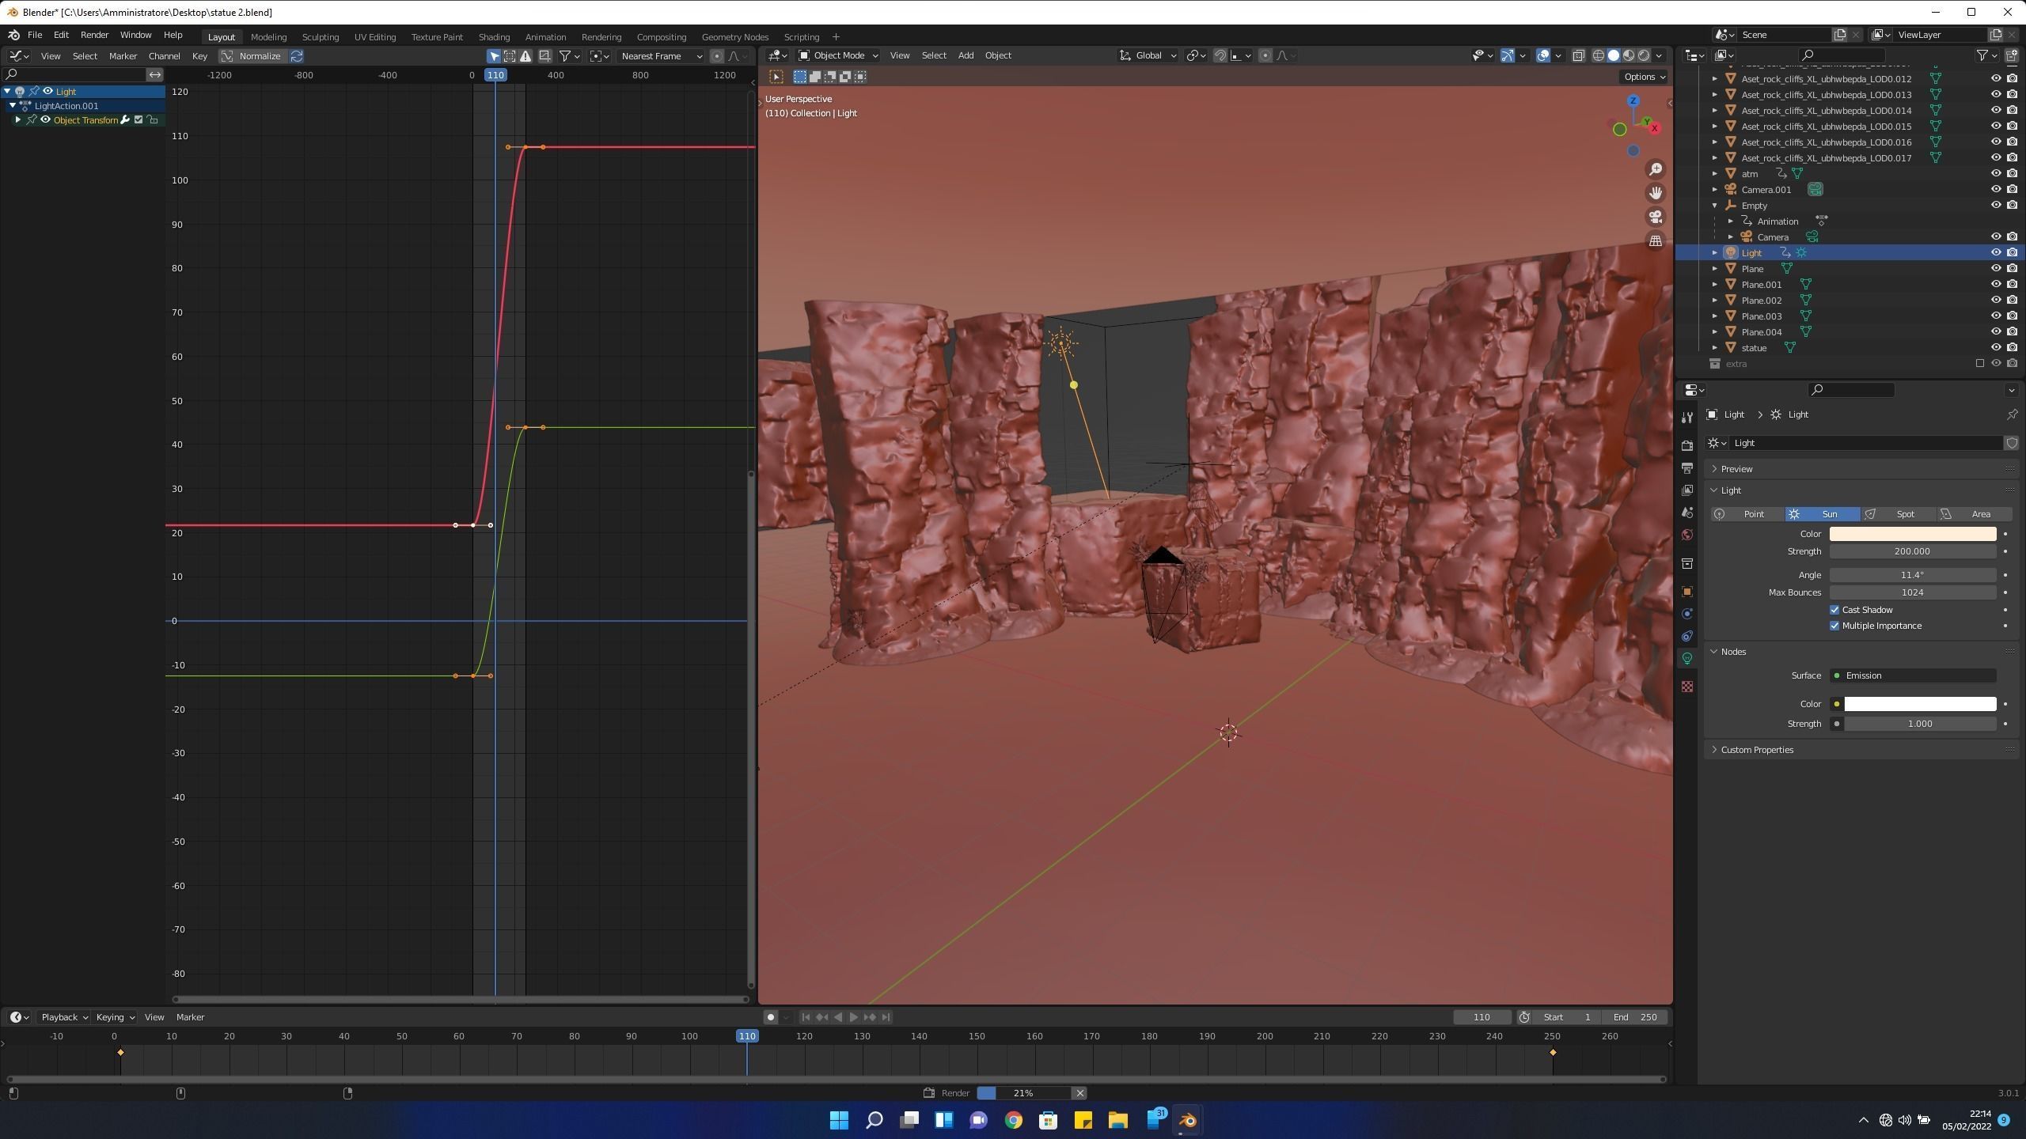
Task: Click the pan hand viewport gizmo
Action: (1655, 193)
